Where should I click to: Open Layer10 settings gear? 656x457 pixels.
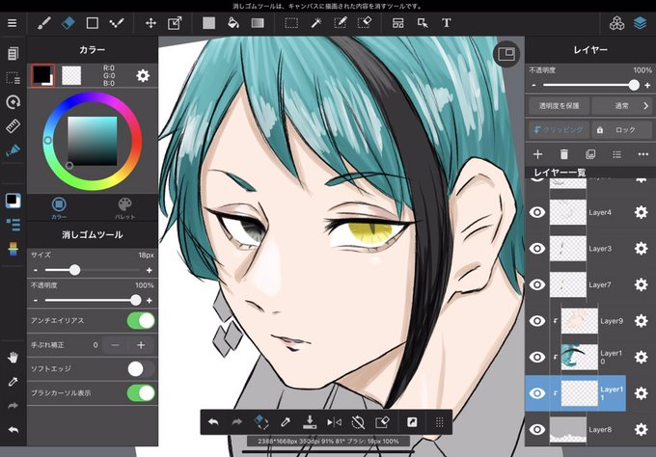[x=641, y=357]
